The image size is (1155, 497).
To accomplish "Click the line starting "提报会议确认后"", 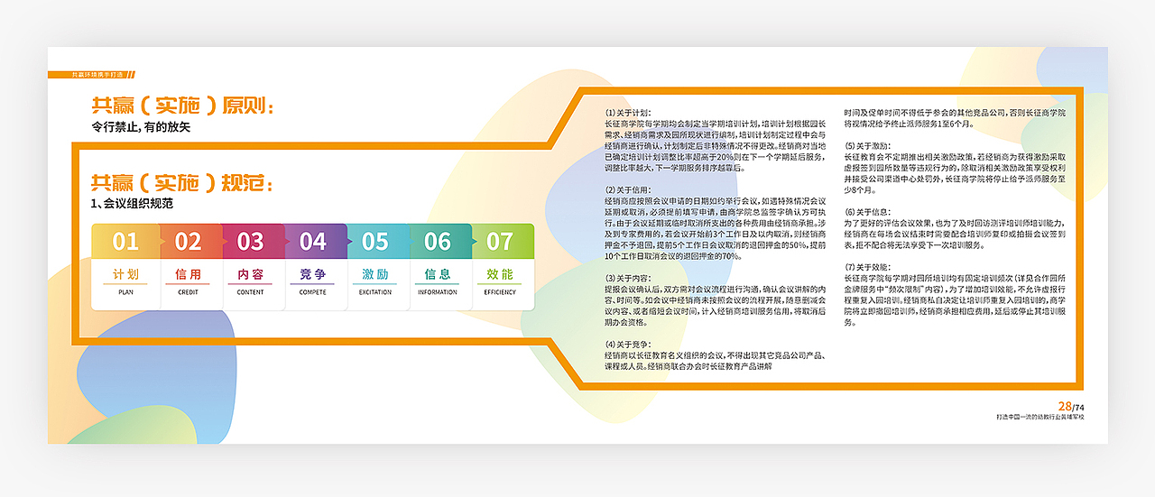I will pyautogui.click(x=716, y=290).
